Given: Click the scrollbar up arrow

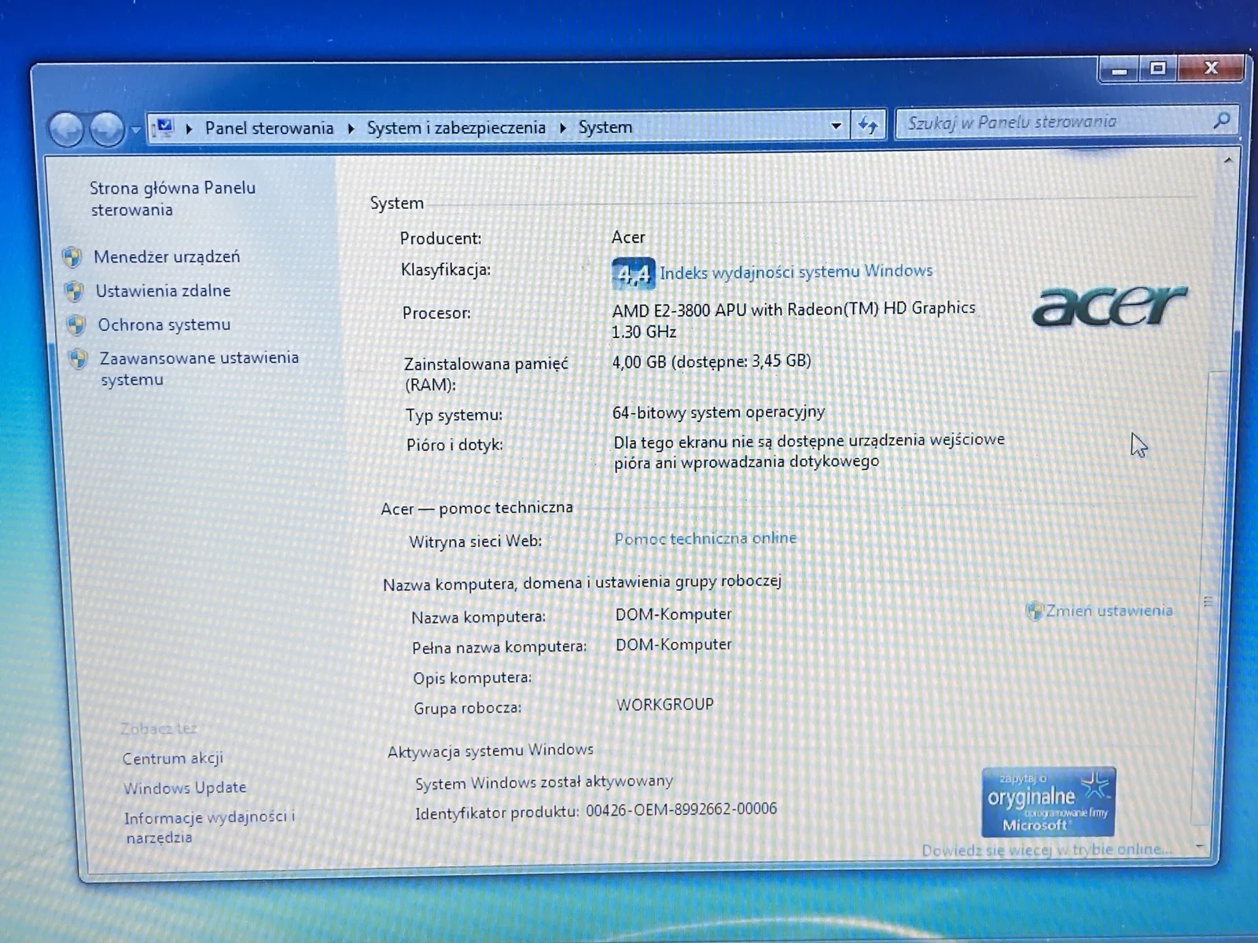Looking at the screenshot, I should (1227, 161).
